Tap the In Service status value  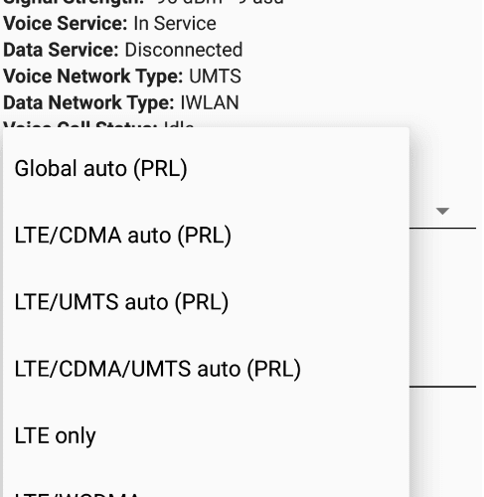175,24
